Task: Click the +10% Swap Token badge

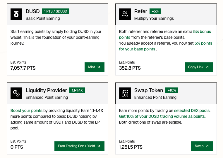Action: click(x=172, y=90)
